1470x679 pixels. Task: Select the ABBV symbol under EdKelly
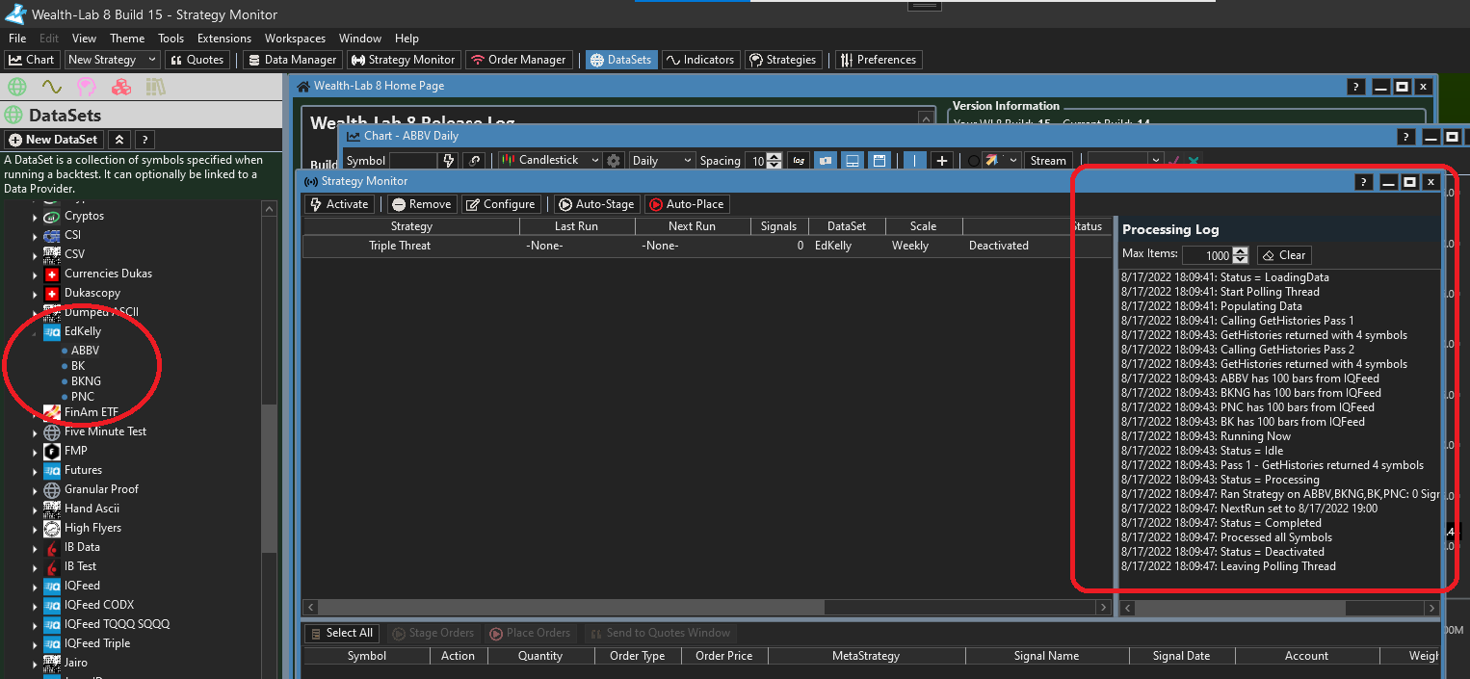(85, 352)
